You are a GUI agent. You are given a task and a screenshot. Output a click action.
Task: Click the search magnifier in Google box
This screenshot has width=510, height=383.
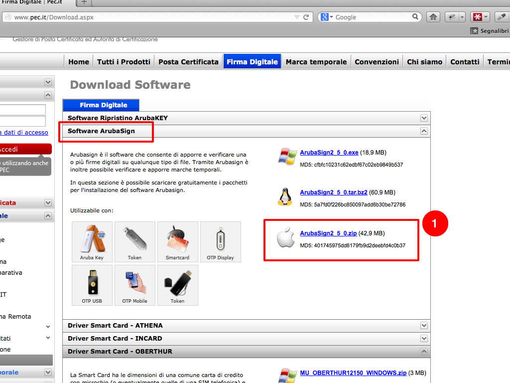416,17
